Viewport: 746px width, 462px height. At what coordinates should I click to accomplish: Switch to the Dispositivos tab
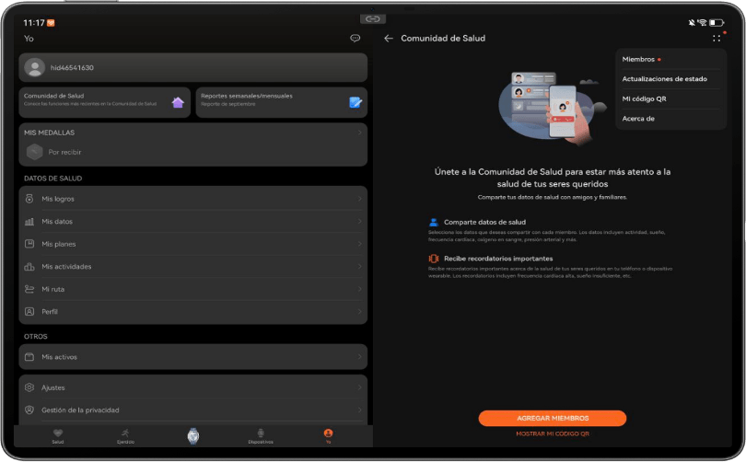261,436
